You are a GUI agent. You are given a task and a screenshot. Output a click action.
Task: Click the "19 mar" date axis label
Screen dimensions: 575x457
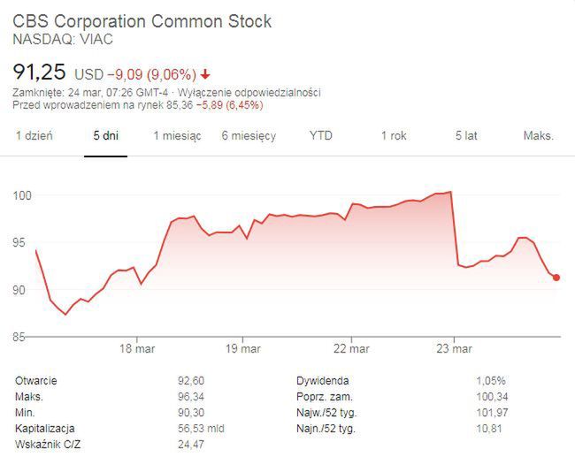tap(243, 347)
